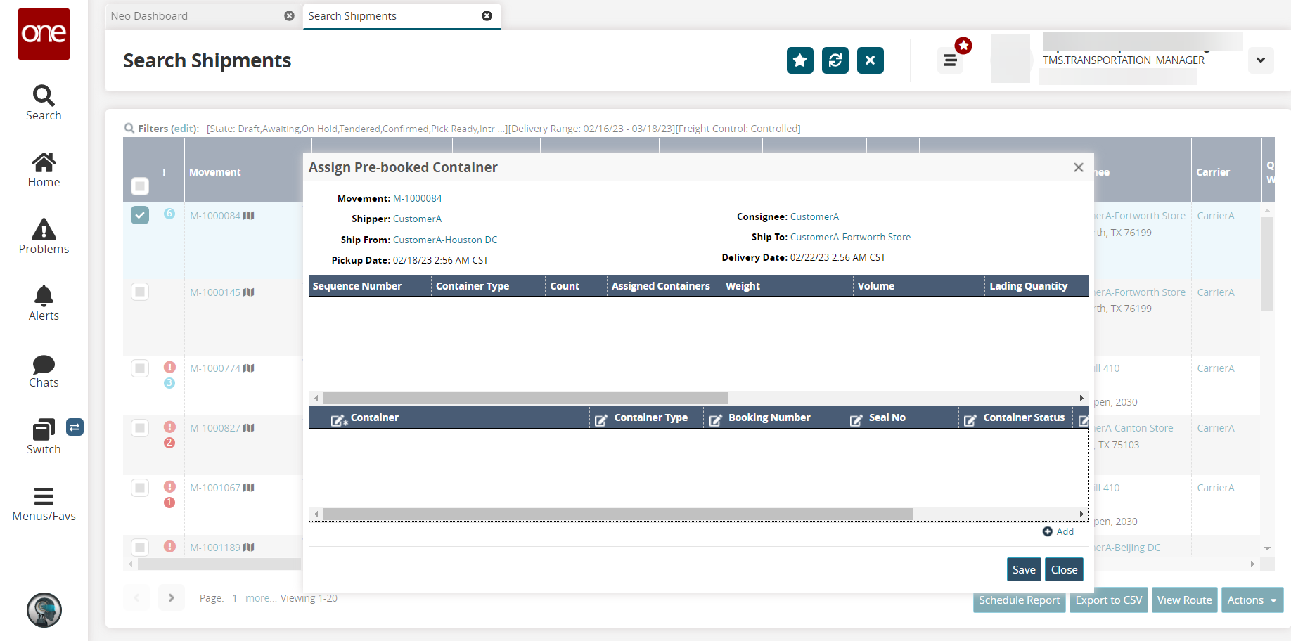Check the M-1001189 row checkbox

pyautogui.click(x=140, y=547)
